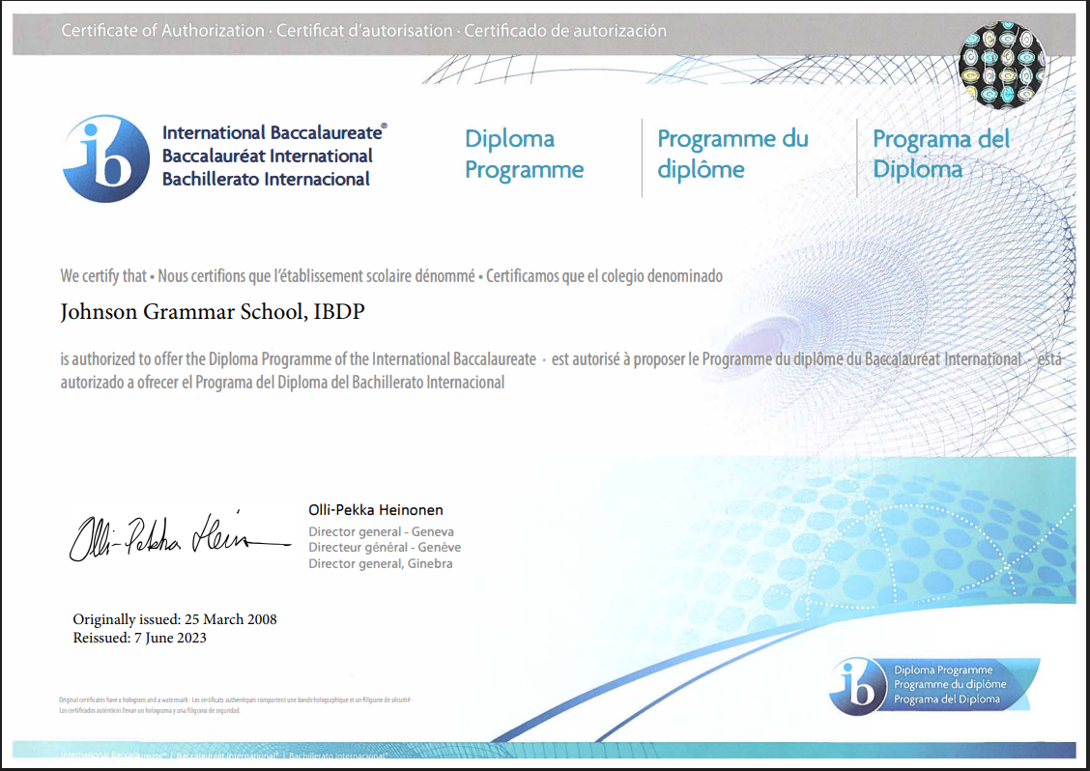Viewport: 1090px width, 771px height.
Task: Click small "Programa del Diploma" text in bottom badge
Action: [947, 700]
